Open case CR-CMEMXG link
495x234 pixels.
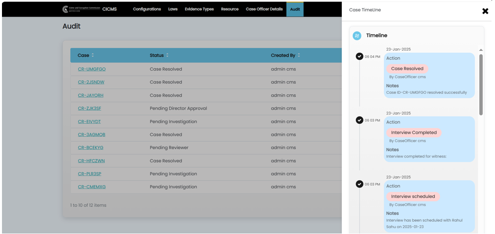[91, 187]
